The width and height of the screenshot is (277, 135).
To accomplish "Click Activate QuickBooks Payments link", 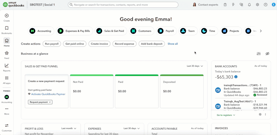I will click(x=48, y=94).
